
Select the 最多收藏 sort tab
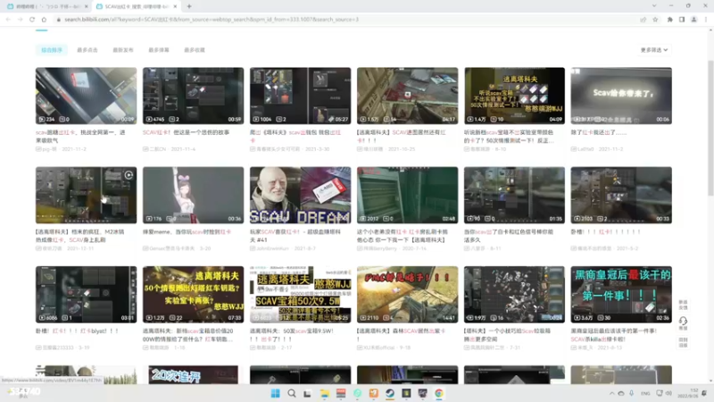pyautogui.click(x=195, y=50)
